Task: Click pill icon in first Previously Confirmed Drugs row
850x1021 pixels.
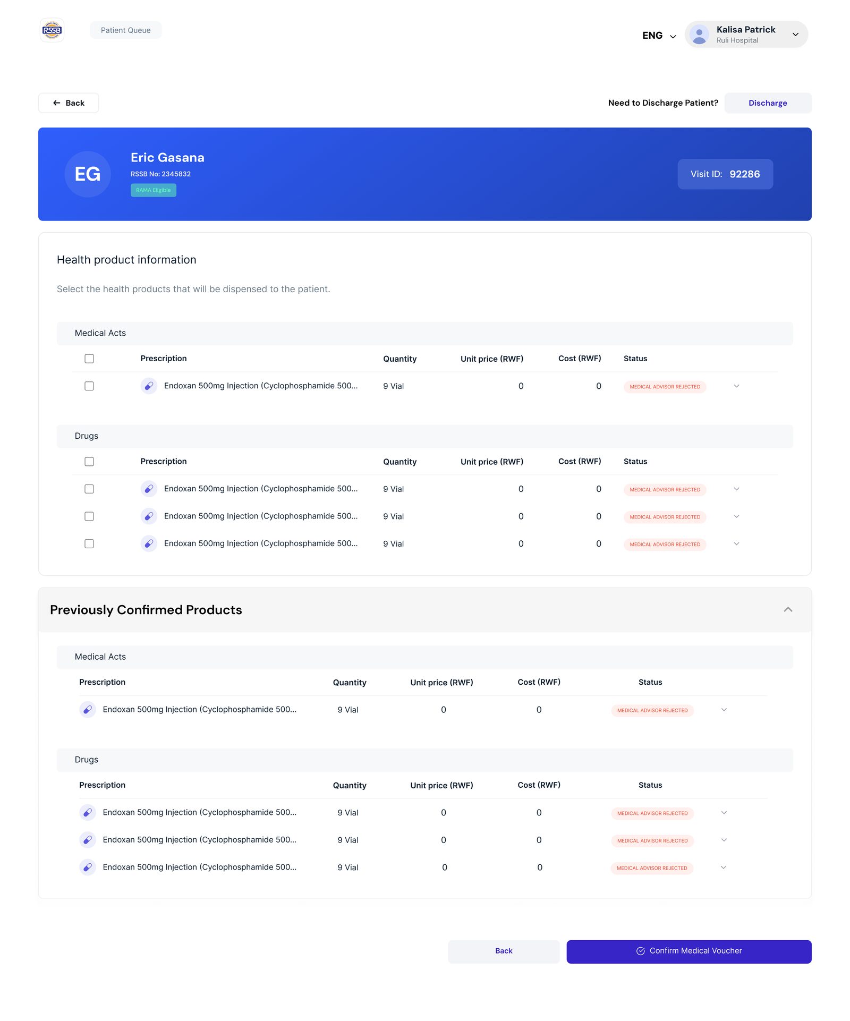Action: click(x=88, y=813)
